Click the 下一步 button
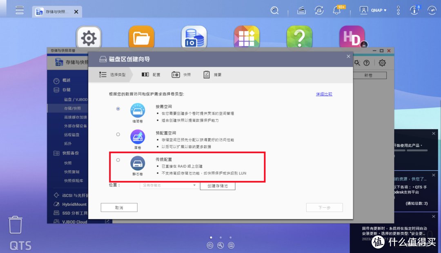Viewport: 441px width, 253px height. [x=324, y=207]
